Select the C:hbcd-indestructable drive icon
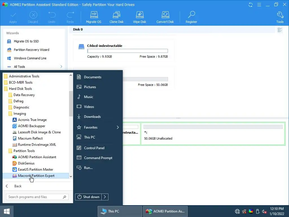Viewport: 289px width, 217px height. (x=81, y=47)
